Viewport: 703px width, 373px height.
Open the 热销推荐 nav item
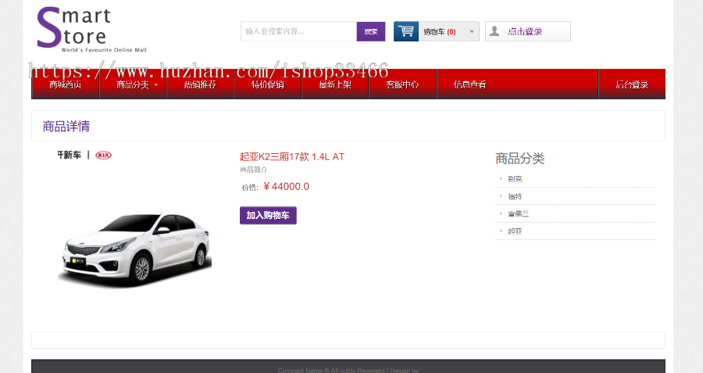201,84
